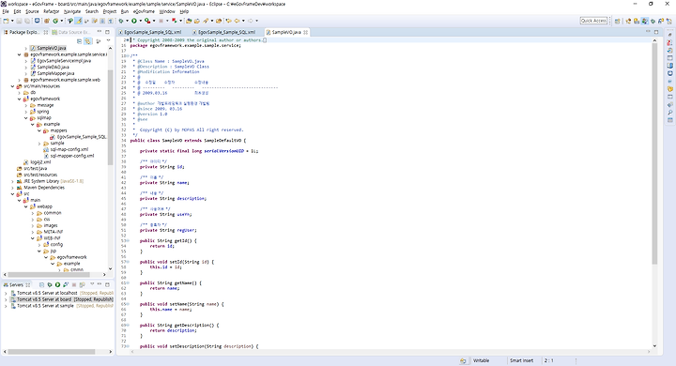Open the Refactor menu

point(52,11)
